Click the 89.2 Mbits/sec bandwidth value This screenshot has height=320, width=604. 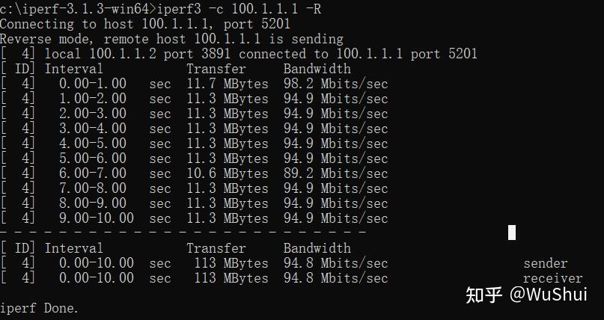coord(335,173)
